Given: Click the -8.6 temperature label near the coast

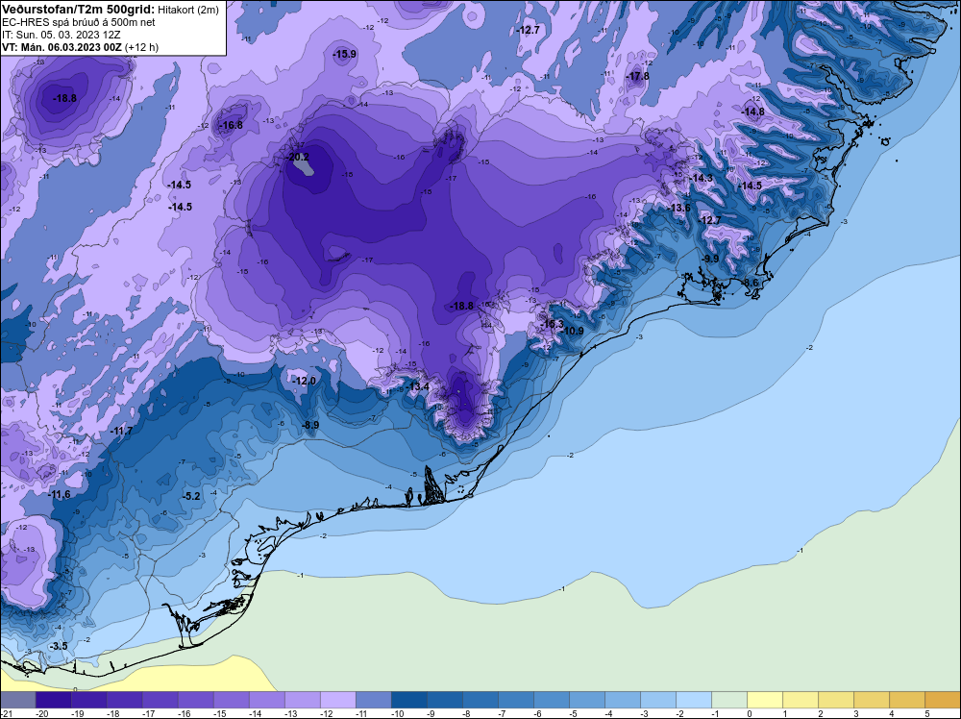Looking at the screenshot, I should tap(751, 283).
